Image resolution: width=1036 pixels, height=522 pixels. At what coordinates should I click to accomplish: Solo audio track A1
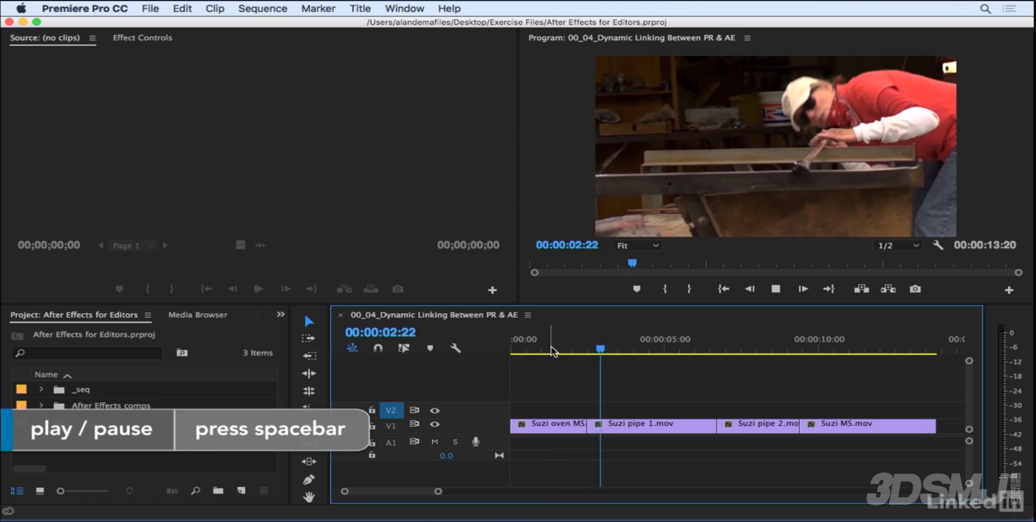(x=455, y=442)
